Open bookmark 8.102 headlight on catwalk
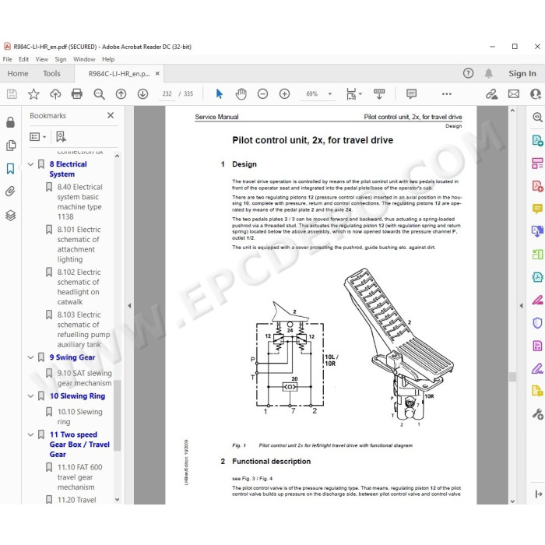 click(79, 287)
